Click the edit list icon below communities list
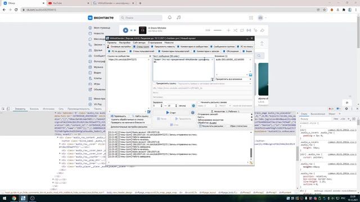The width and height of the screenshot is (360, 202). [x=148, y=112]
